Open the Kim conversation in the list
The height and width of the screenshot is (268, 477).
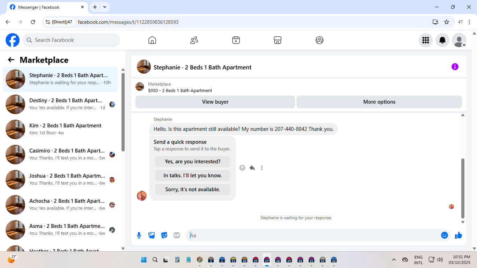60,129
